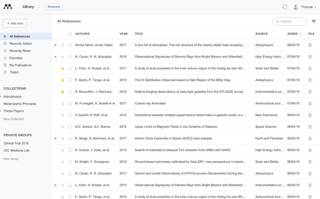320x199 pixels.
Task: Unfavorite the L. Chen 2017 reference
Action: [x=63, y=69]
